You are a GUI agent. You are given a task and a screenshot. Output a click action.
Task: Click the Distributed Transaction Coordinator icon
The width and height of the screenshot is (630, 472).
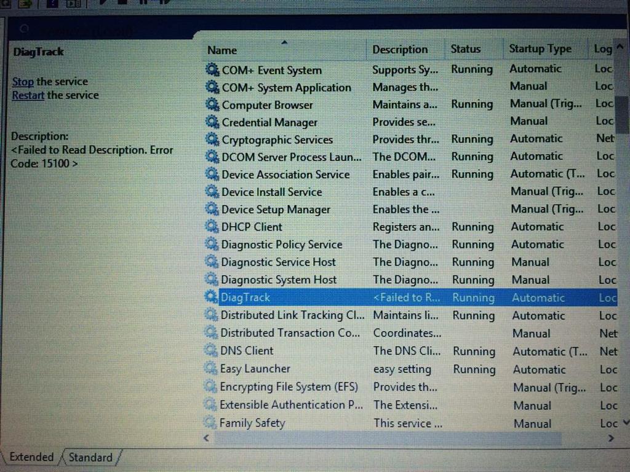(210, 332)
